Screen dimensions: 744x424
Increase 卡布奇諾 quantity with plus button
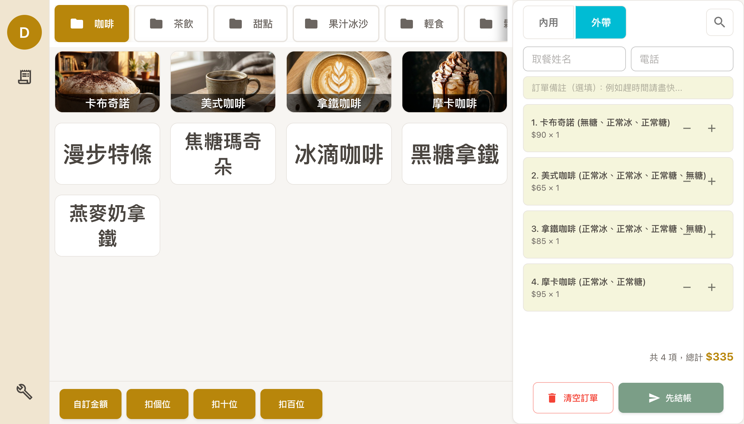pos(712,128)
